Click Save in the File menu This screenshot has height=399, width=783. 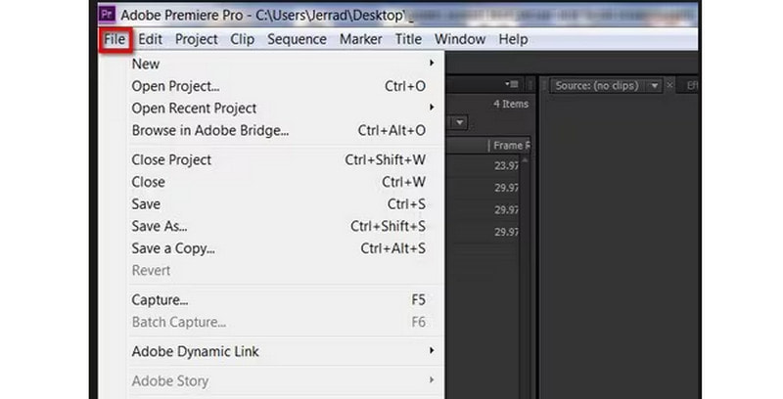point(286,204)
